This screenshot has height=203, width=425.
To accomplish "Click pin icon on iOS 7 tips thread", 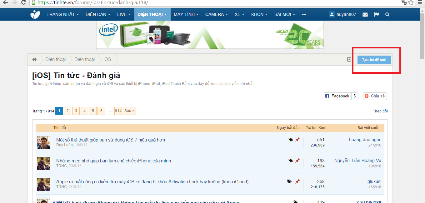I will [x=297, y=140].
